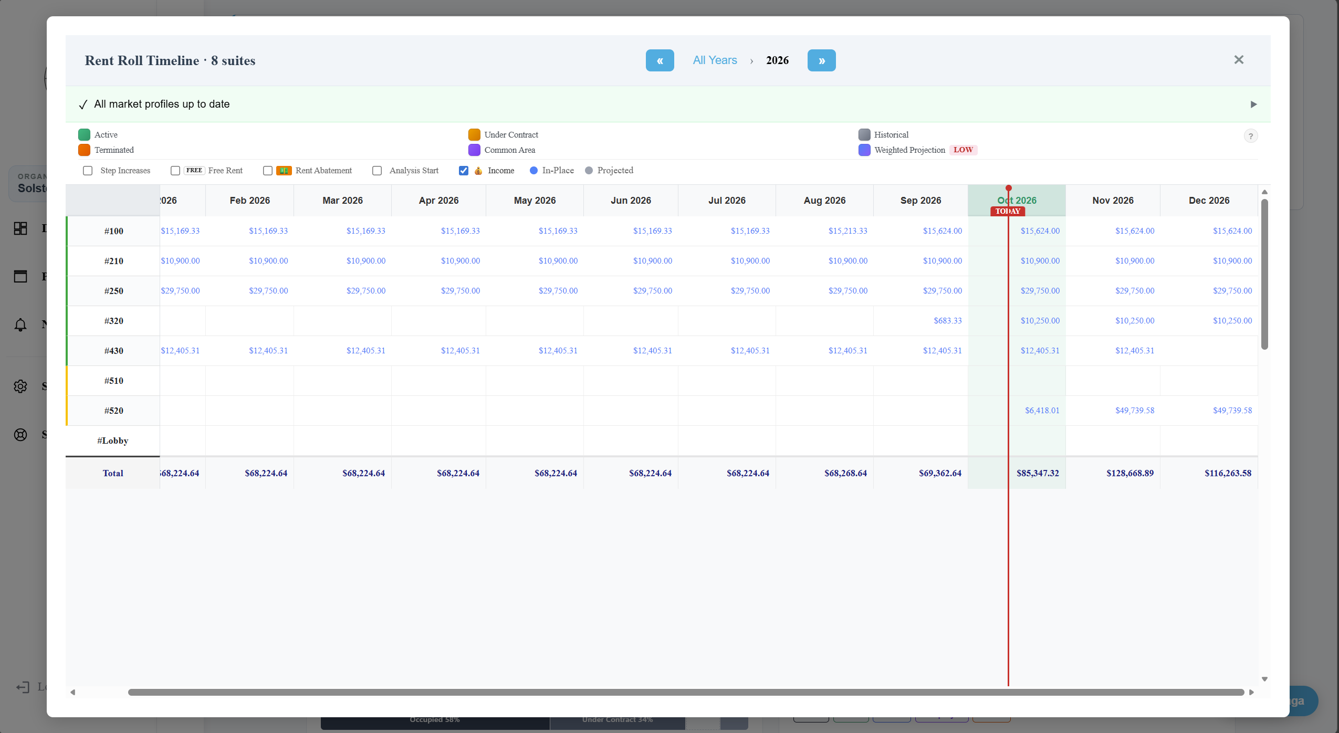Go to next year with double-right arrow

point(821,60)
